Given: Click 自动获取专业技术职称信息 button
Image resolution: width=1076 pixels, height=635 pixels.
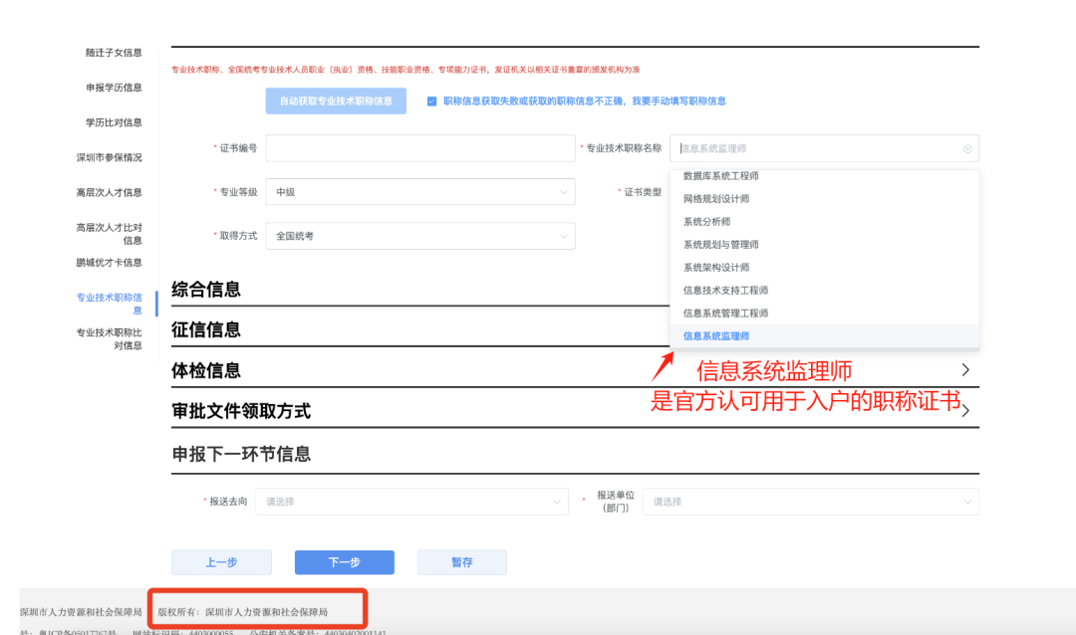Looking at the screenshot, I should 336,101.
